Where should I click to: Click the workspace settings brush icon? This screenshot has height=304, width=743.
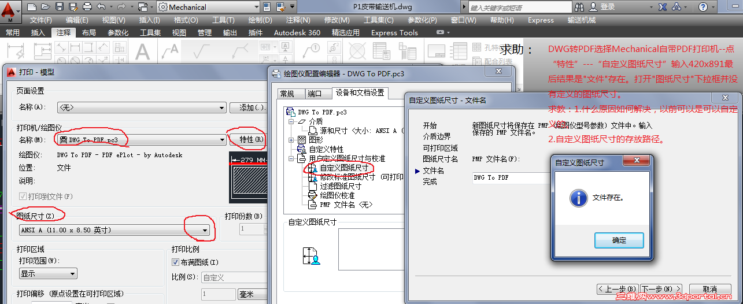[280, 7]
